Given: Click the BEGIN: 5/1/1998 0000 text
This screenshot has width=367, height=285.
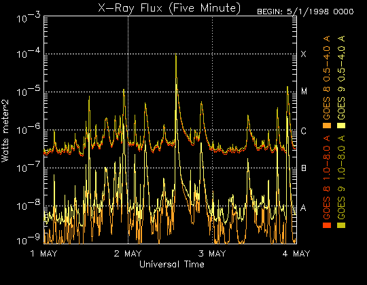Looking at the screenshot, I should pos(305,12).
